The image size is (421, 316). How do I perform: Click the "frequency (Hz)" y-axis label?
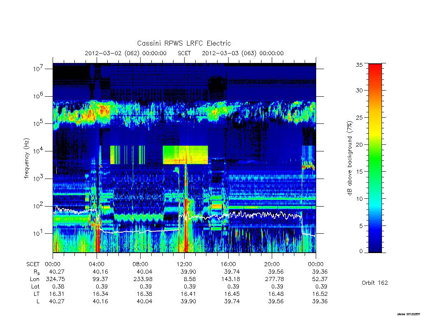pyautogui.click(x=26, y=158)
